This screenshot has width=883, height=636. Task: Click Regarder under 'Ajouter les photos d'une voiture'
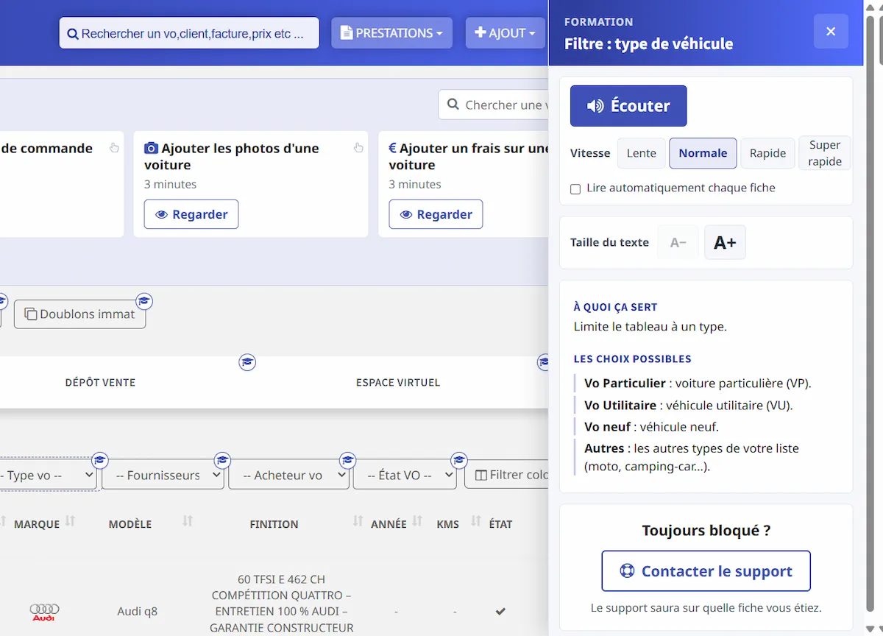(x=191, y=214)
